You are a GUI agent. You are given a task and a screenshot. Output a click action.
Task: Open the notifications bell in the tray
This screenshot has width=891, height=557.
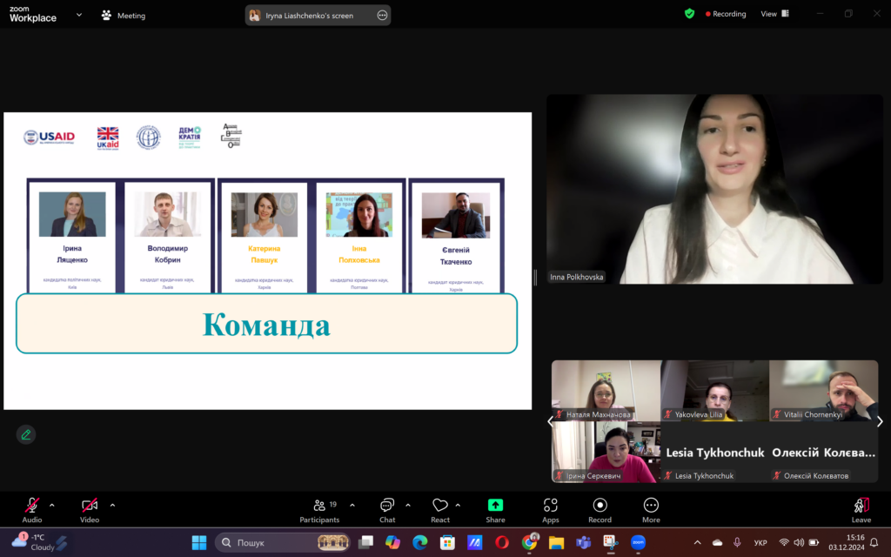[874, 543]
